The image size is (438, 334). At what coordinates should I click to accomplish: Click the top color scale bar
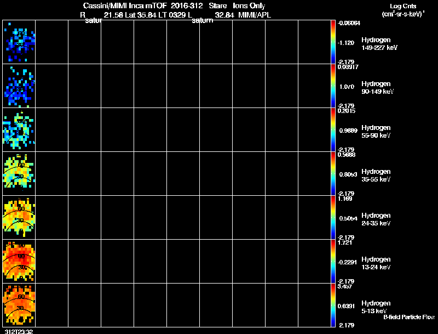pyautogui.click(x=333, y=42)
